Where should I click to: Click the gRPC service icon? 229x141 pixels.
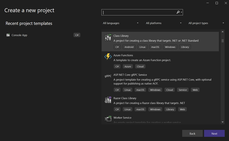coord(108,76)
